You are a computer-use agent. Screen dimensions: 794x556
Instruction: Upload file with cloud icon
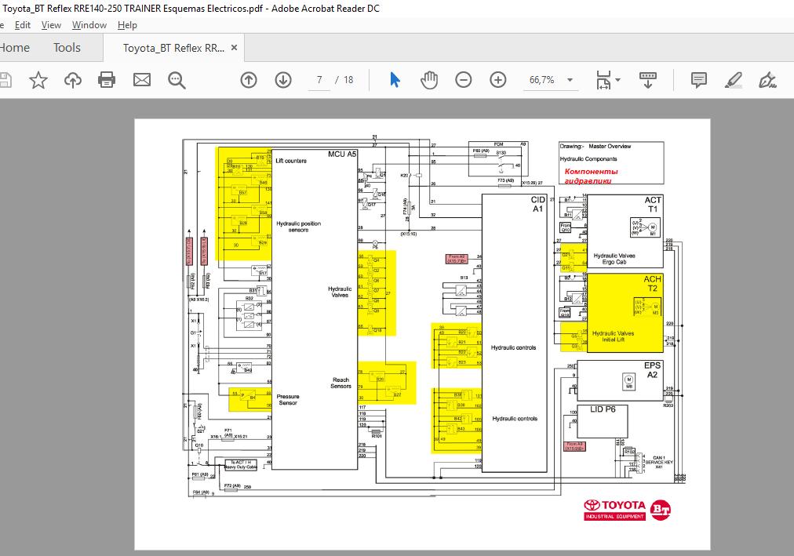click(72, 80)
